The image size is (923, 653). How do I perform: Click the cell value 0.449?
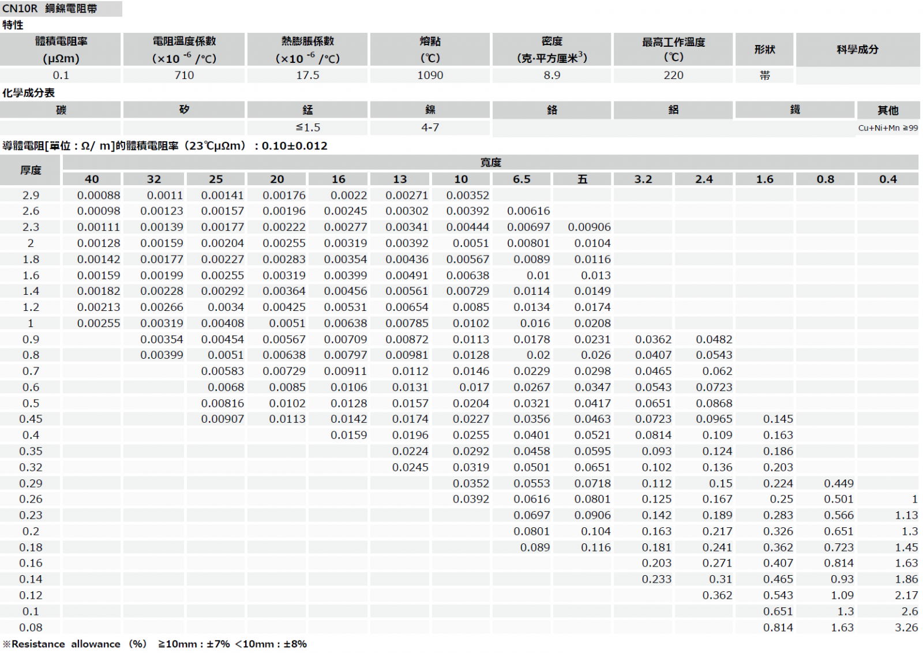839,483
